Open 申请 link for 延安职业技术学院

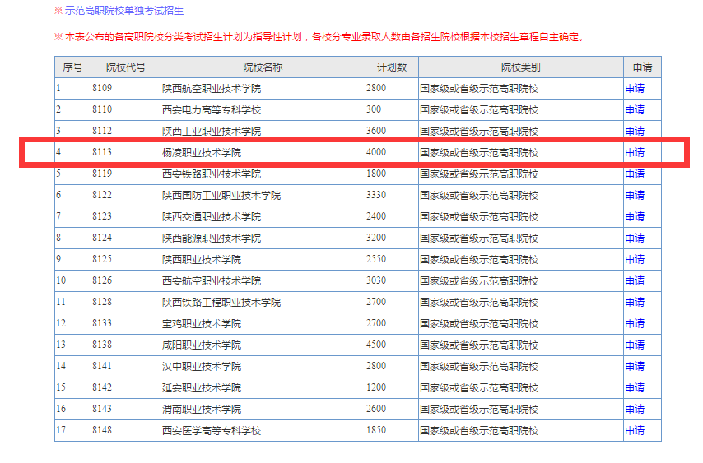tap(634, 387)
